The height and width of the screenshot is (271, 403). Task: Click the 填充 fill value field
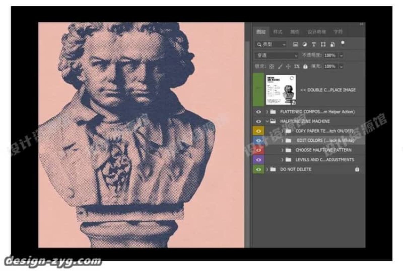click(x=330, y=66)
